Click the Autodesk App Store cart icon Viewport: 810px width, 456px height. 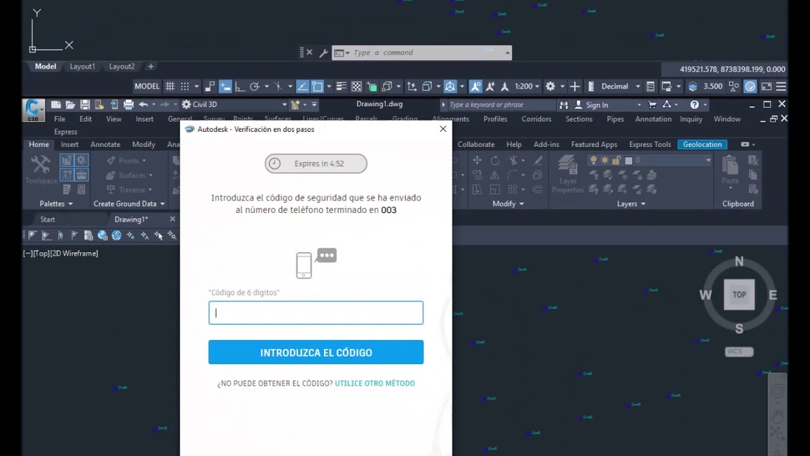(652, 104)
